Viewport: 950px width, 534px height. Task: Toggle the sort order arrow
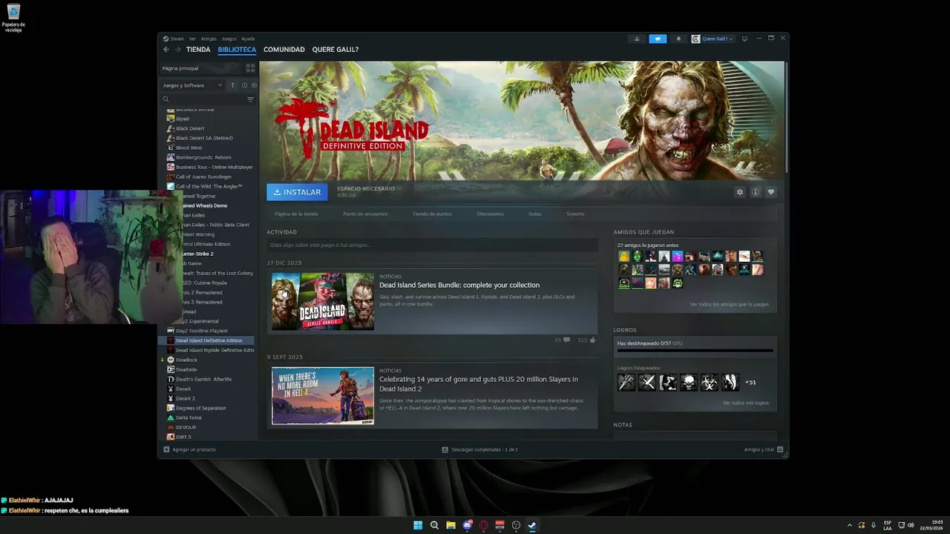click(232, 85)
